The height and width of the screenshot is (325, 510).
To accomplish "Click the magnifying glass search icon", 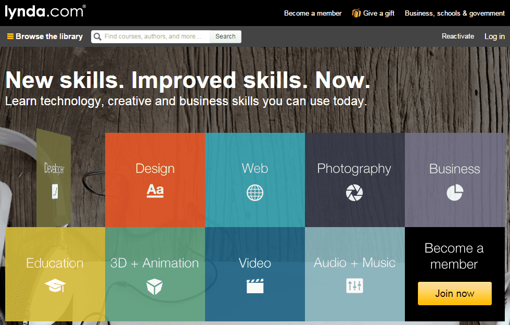I will point(97,36).
